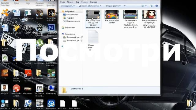Screen dimensions: 196x110
Task: Open PC Scan & Repair shortcut
Action: [40, 90]
